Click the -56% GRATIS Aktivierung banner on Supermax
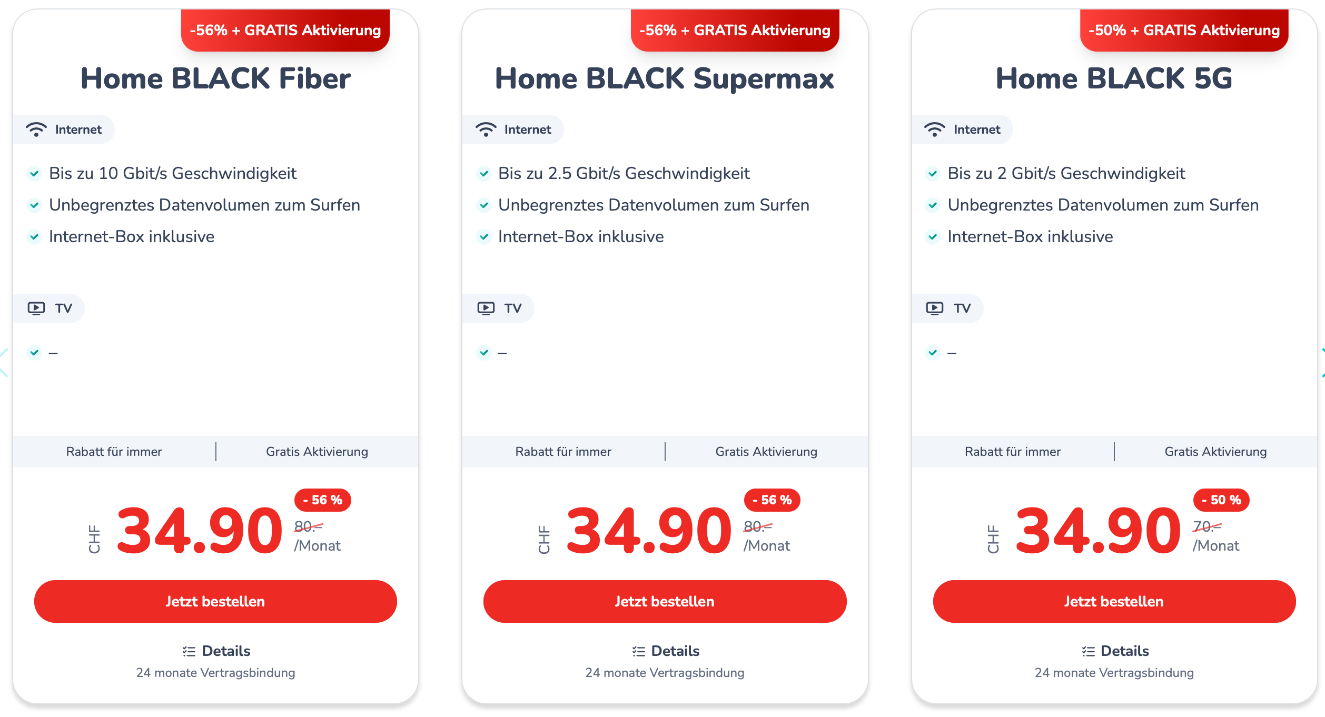The height and width of the screenshot is (717, 1325). tap(735, 31)
